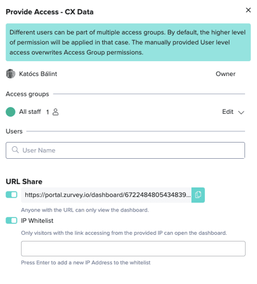Click the teal access groups info banner
Screen dimensions: 257x284
(128, 43)
